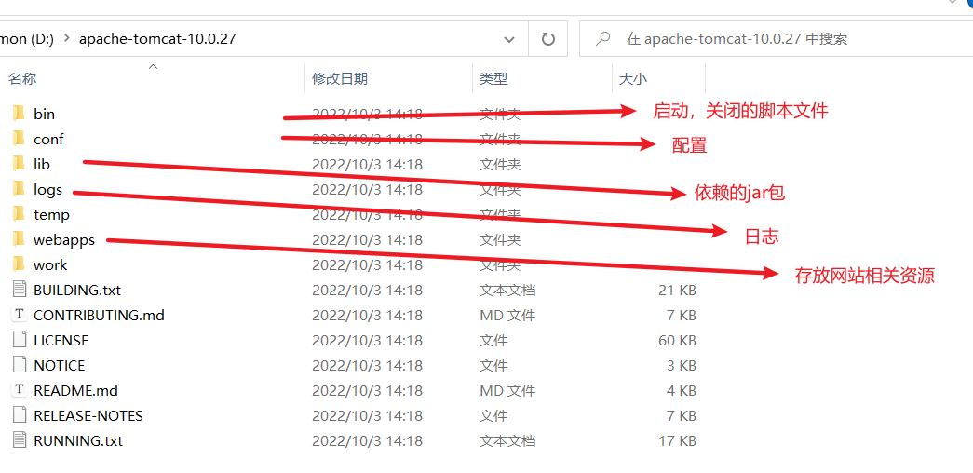
Task: Click the 3 KB size of NOTICE
Action: click(682, 366)
